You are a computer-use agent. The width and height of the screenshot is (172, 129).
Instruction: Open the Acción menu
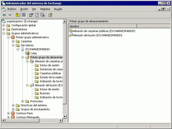(x=24, y=9)
